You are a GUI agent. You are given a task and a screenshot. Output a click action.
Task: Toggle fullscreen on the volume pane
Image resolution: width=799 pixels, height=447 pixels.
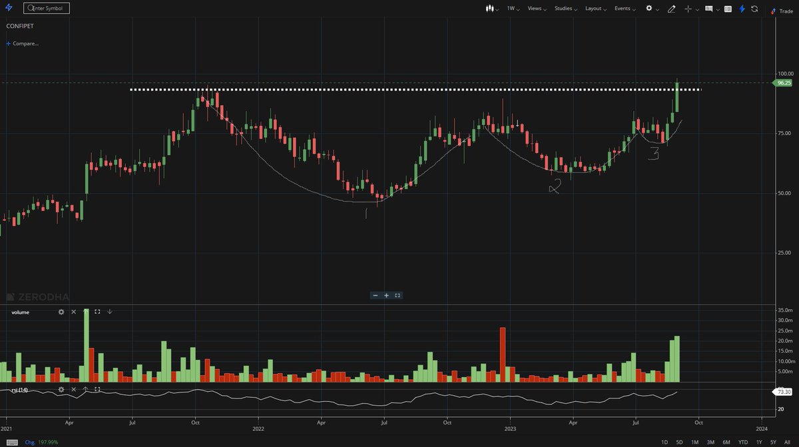[x=97, y=312]
